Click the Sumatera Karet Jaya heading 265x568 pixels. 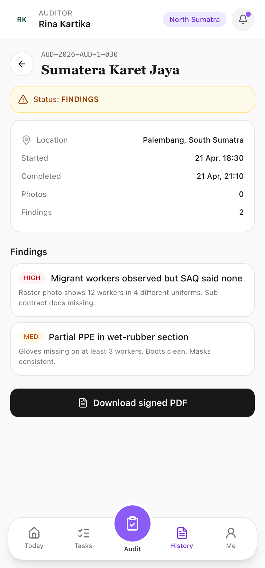(x=110, y=70)
